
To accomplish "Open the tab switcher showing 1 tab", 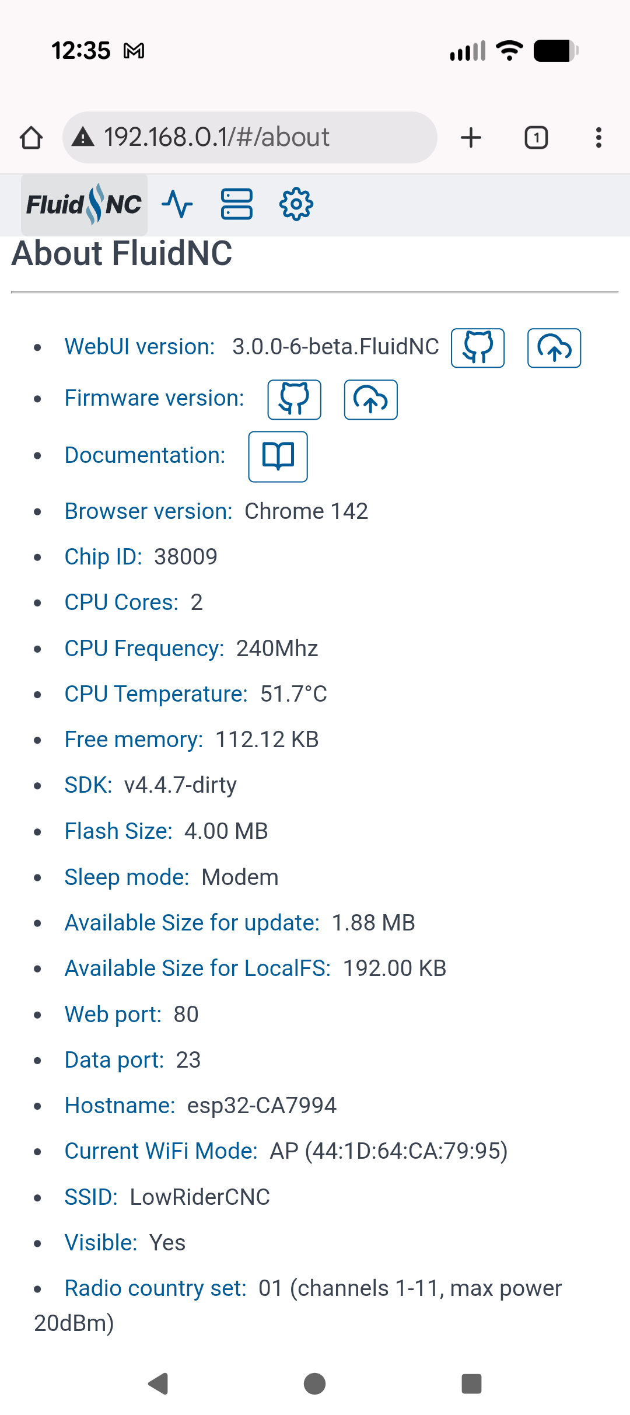I will click(536, 138).
